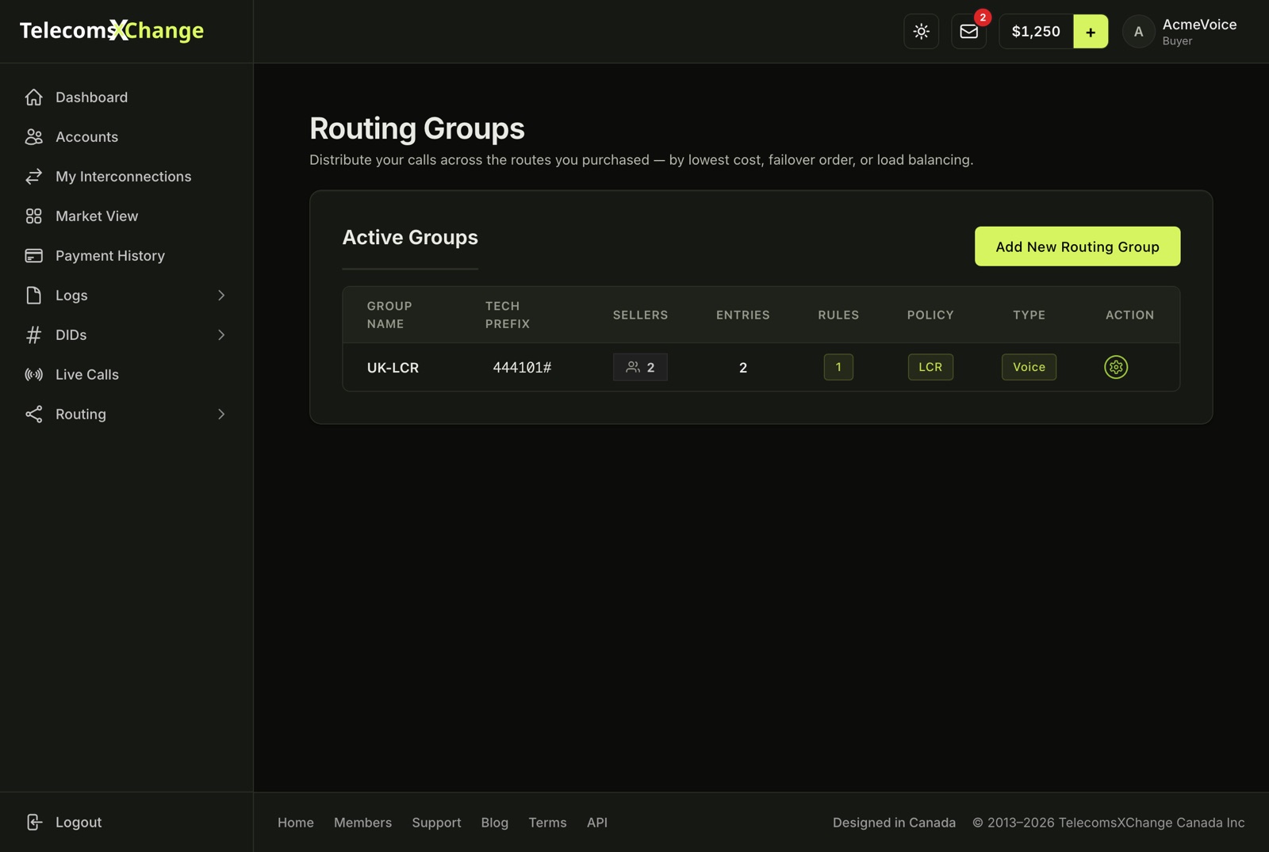
Task: Click the Policy column header
Action: [x=930, y=315]
